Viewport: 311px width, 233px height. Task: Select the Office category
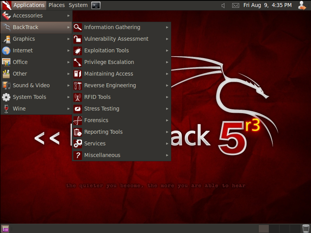click(x=36, y=62)
